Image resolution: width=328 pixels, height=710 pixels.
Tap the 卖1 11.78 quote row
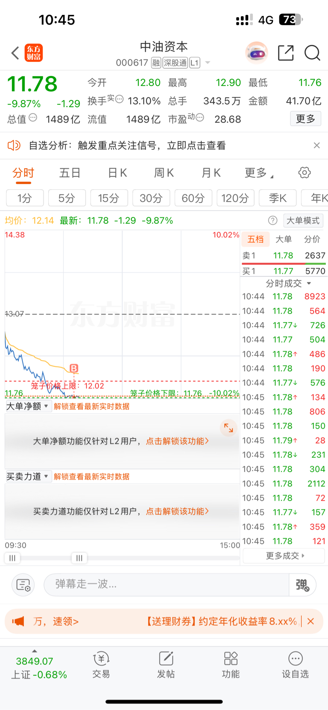[x=284, y=255]
